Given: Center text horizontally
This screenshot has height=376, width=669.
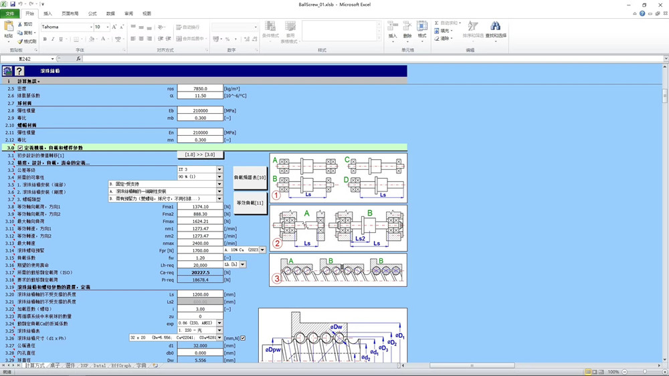Looking at the screenshot, I should pos(141,39).
